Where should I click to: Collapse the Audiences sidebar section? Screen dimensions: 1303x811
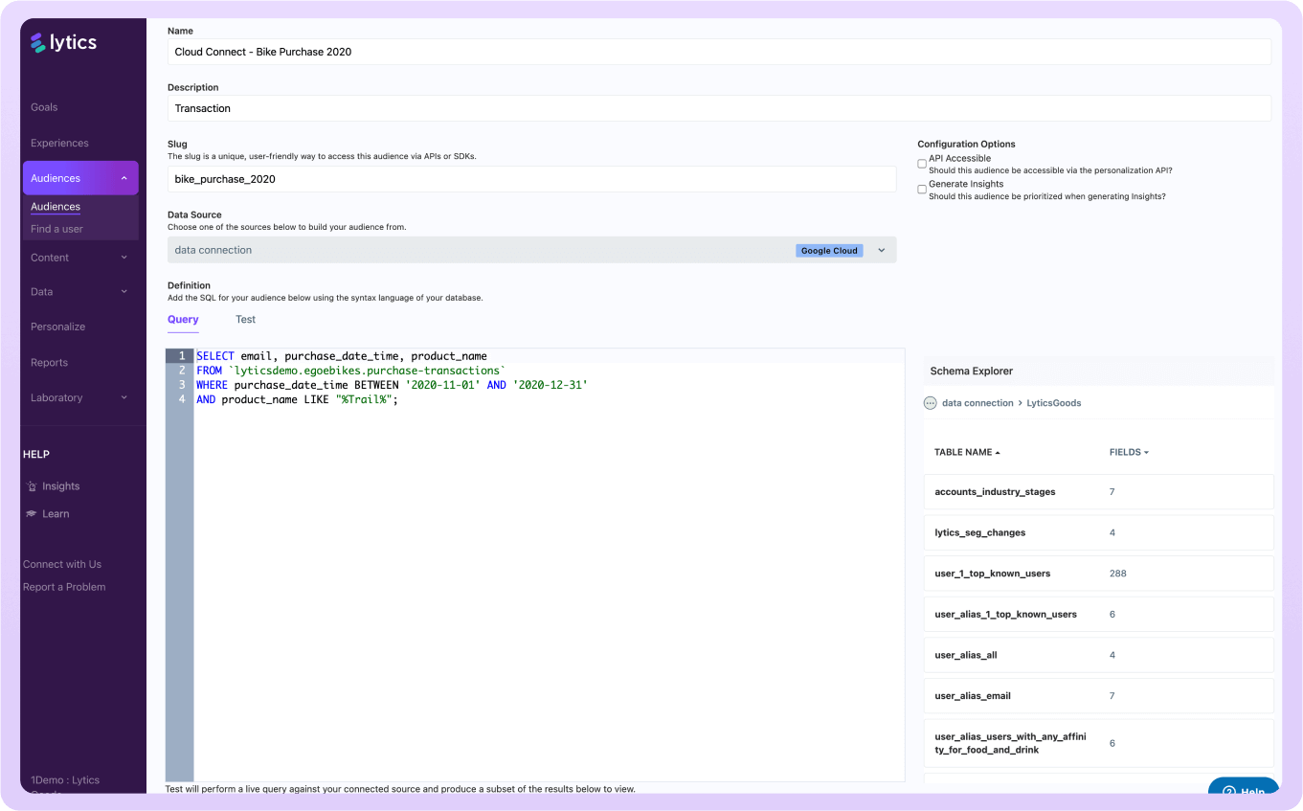124,178
